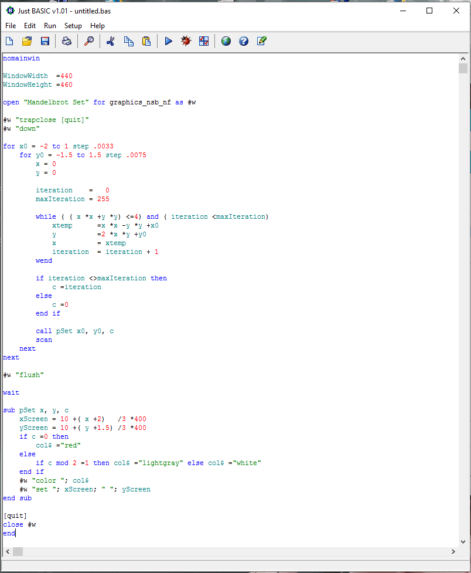
Task: Open the Help menu
Action: tap(97, 25)
